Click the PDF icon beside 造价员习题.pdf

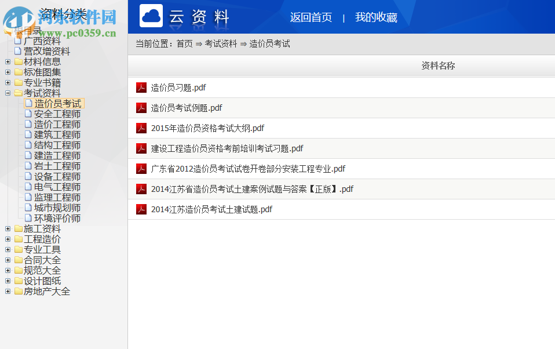pos(141,87)
